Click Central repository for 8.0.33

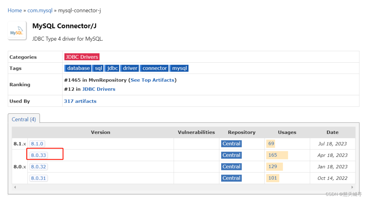point(231,155)
